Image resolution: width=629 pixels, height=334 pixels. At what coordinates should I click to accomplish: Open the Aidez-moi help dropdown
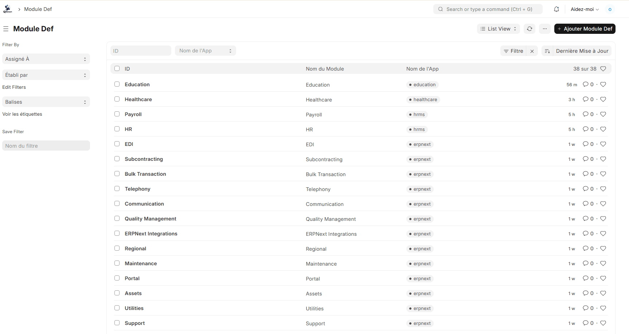click(585, 9)
